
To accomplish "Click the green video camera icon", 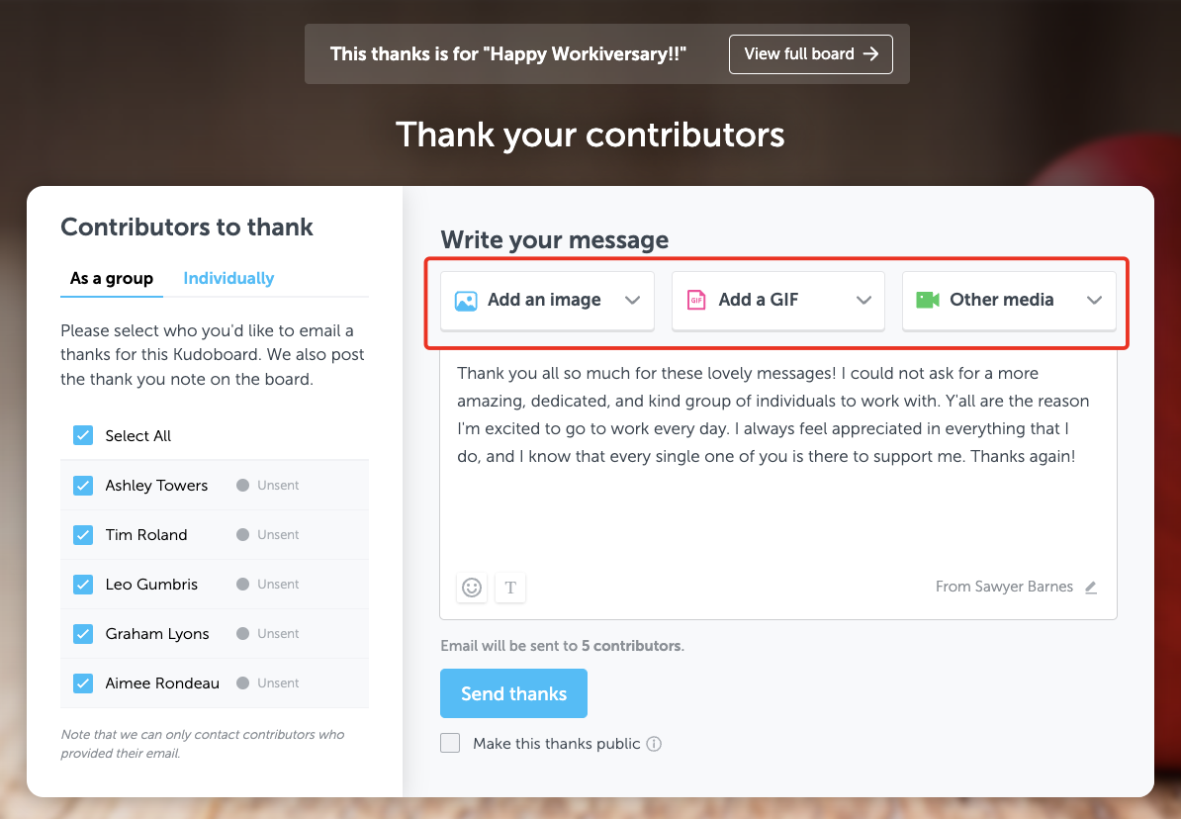I will [927, 300].
